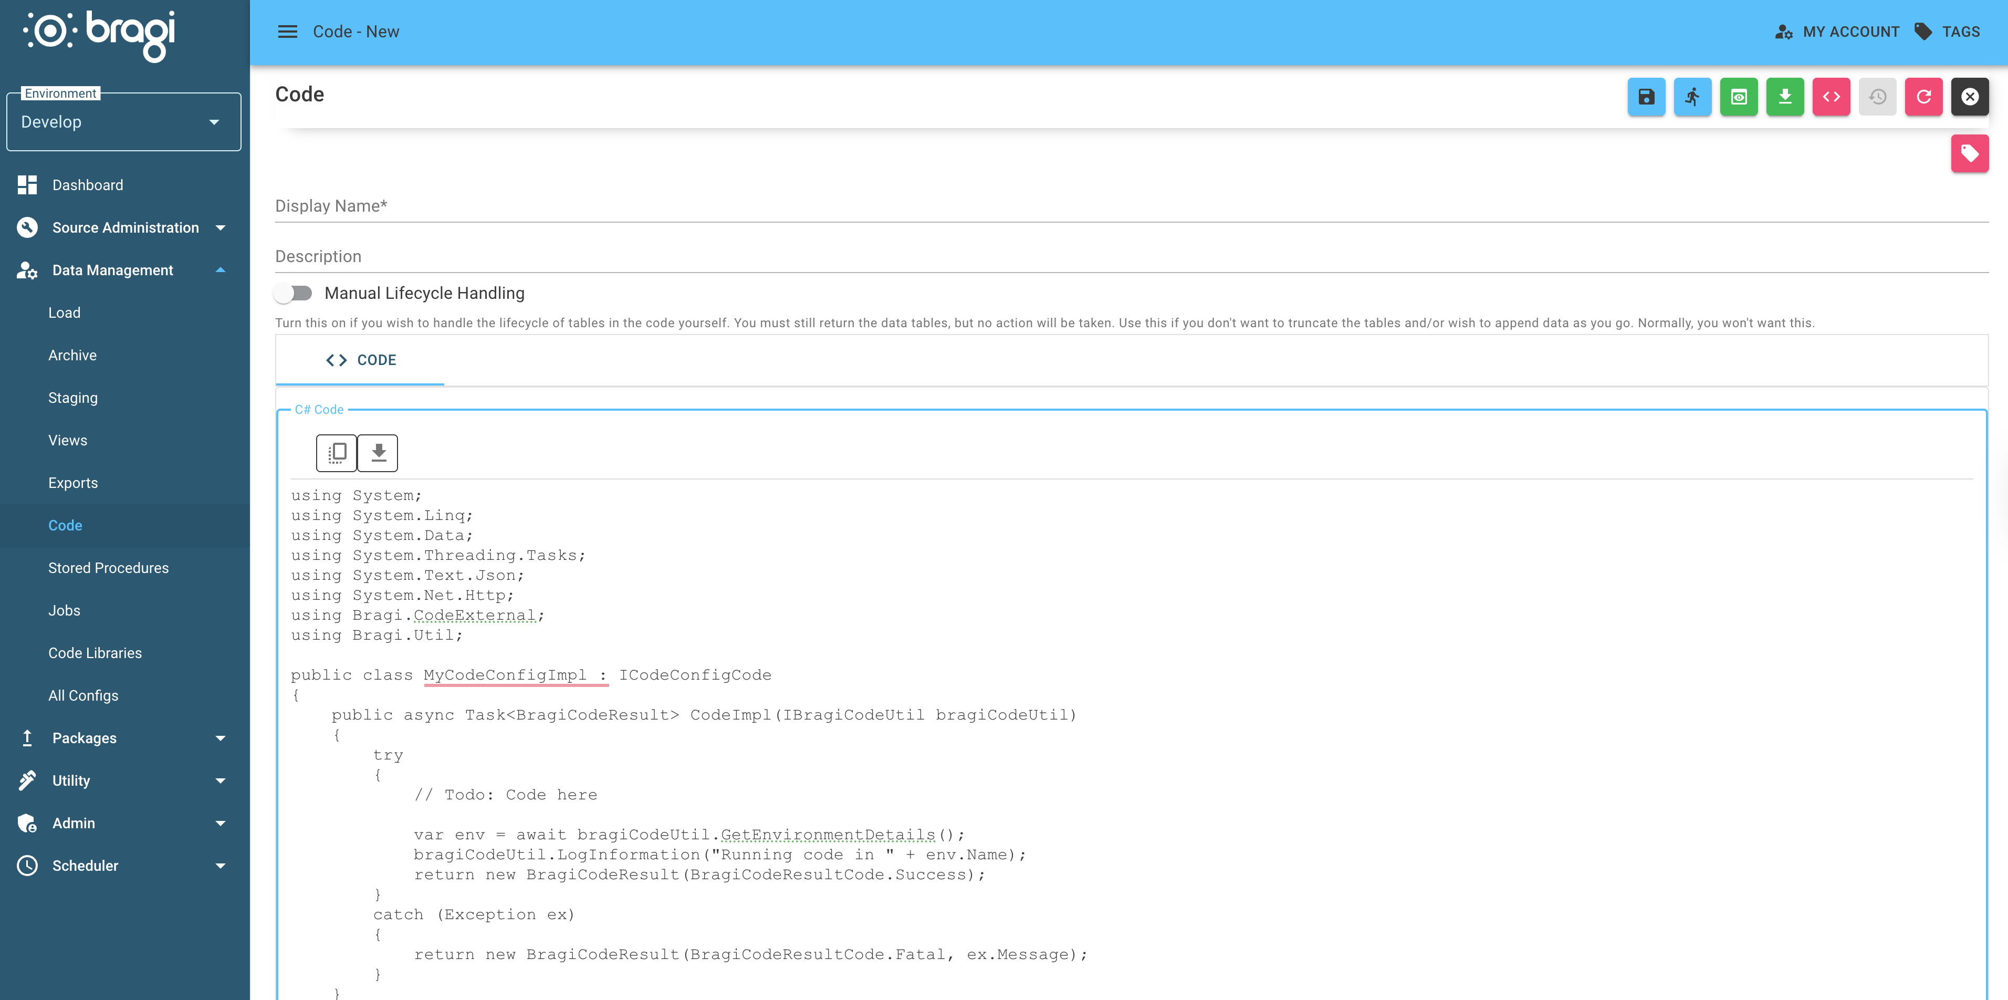Screen dimensions: 2008x1000
Task: Click the code line 'using System.Linq;'
Action: 382,515
